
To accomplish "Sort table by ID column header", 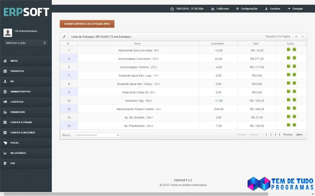I will (69, 43).
